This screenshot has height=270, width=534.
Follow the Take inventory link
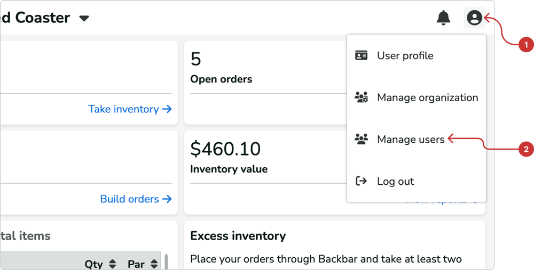click(130, 109)
